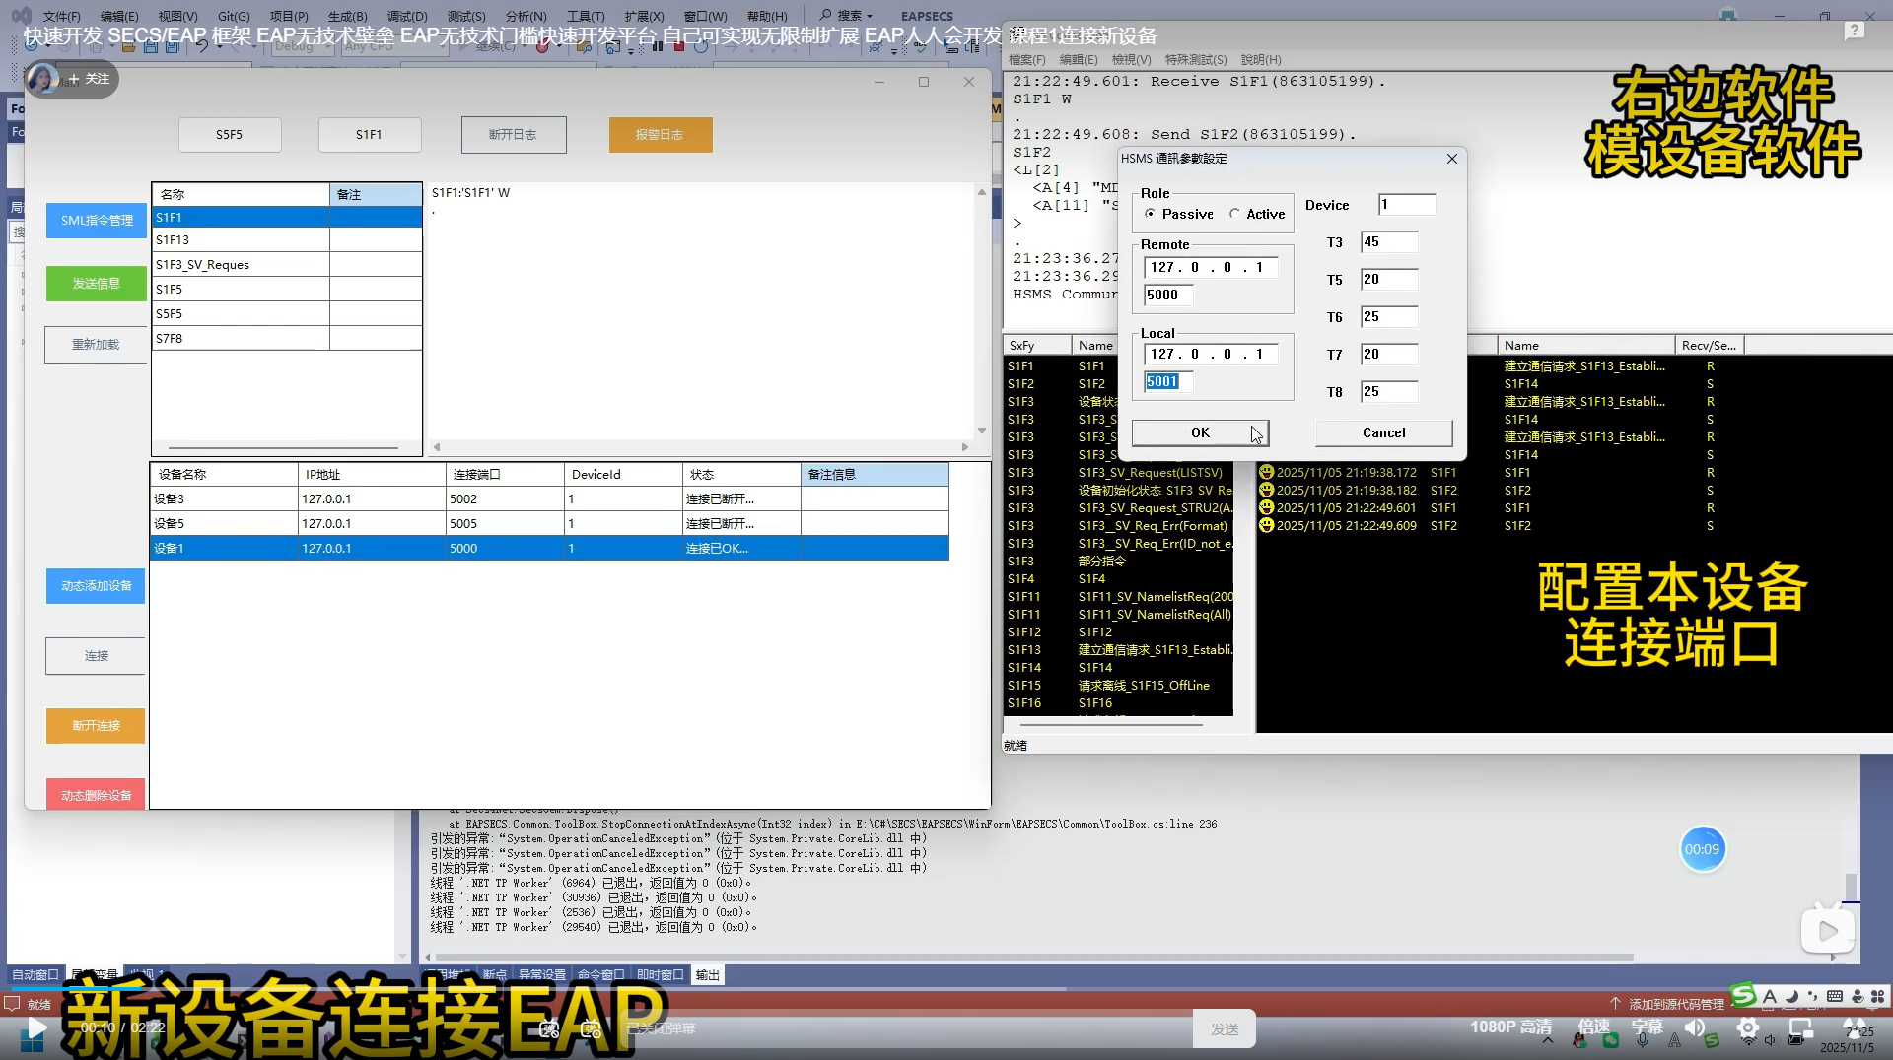Open the 调试(D) menu in Visual Studio
This screenshot has width=1893, height=1060.
(x=407, y=17)
